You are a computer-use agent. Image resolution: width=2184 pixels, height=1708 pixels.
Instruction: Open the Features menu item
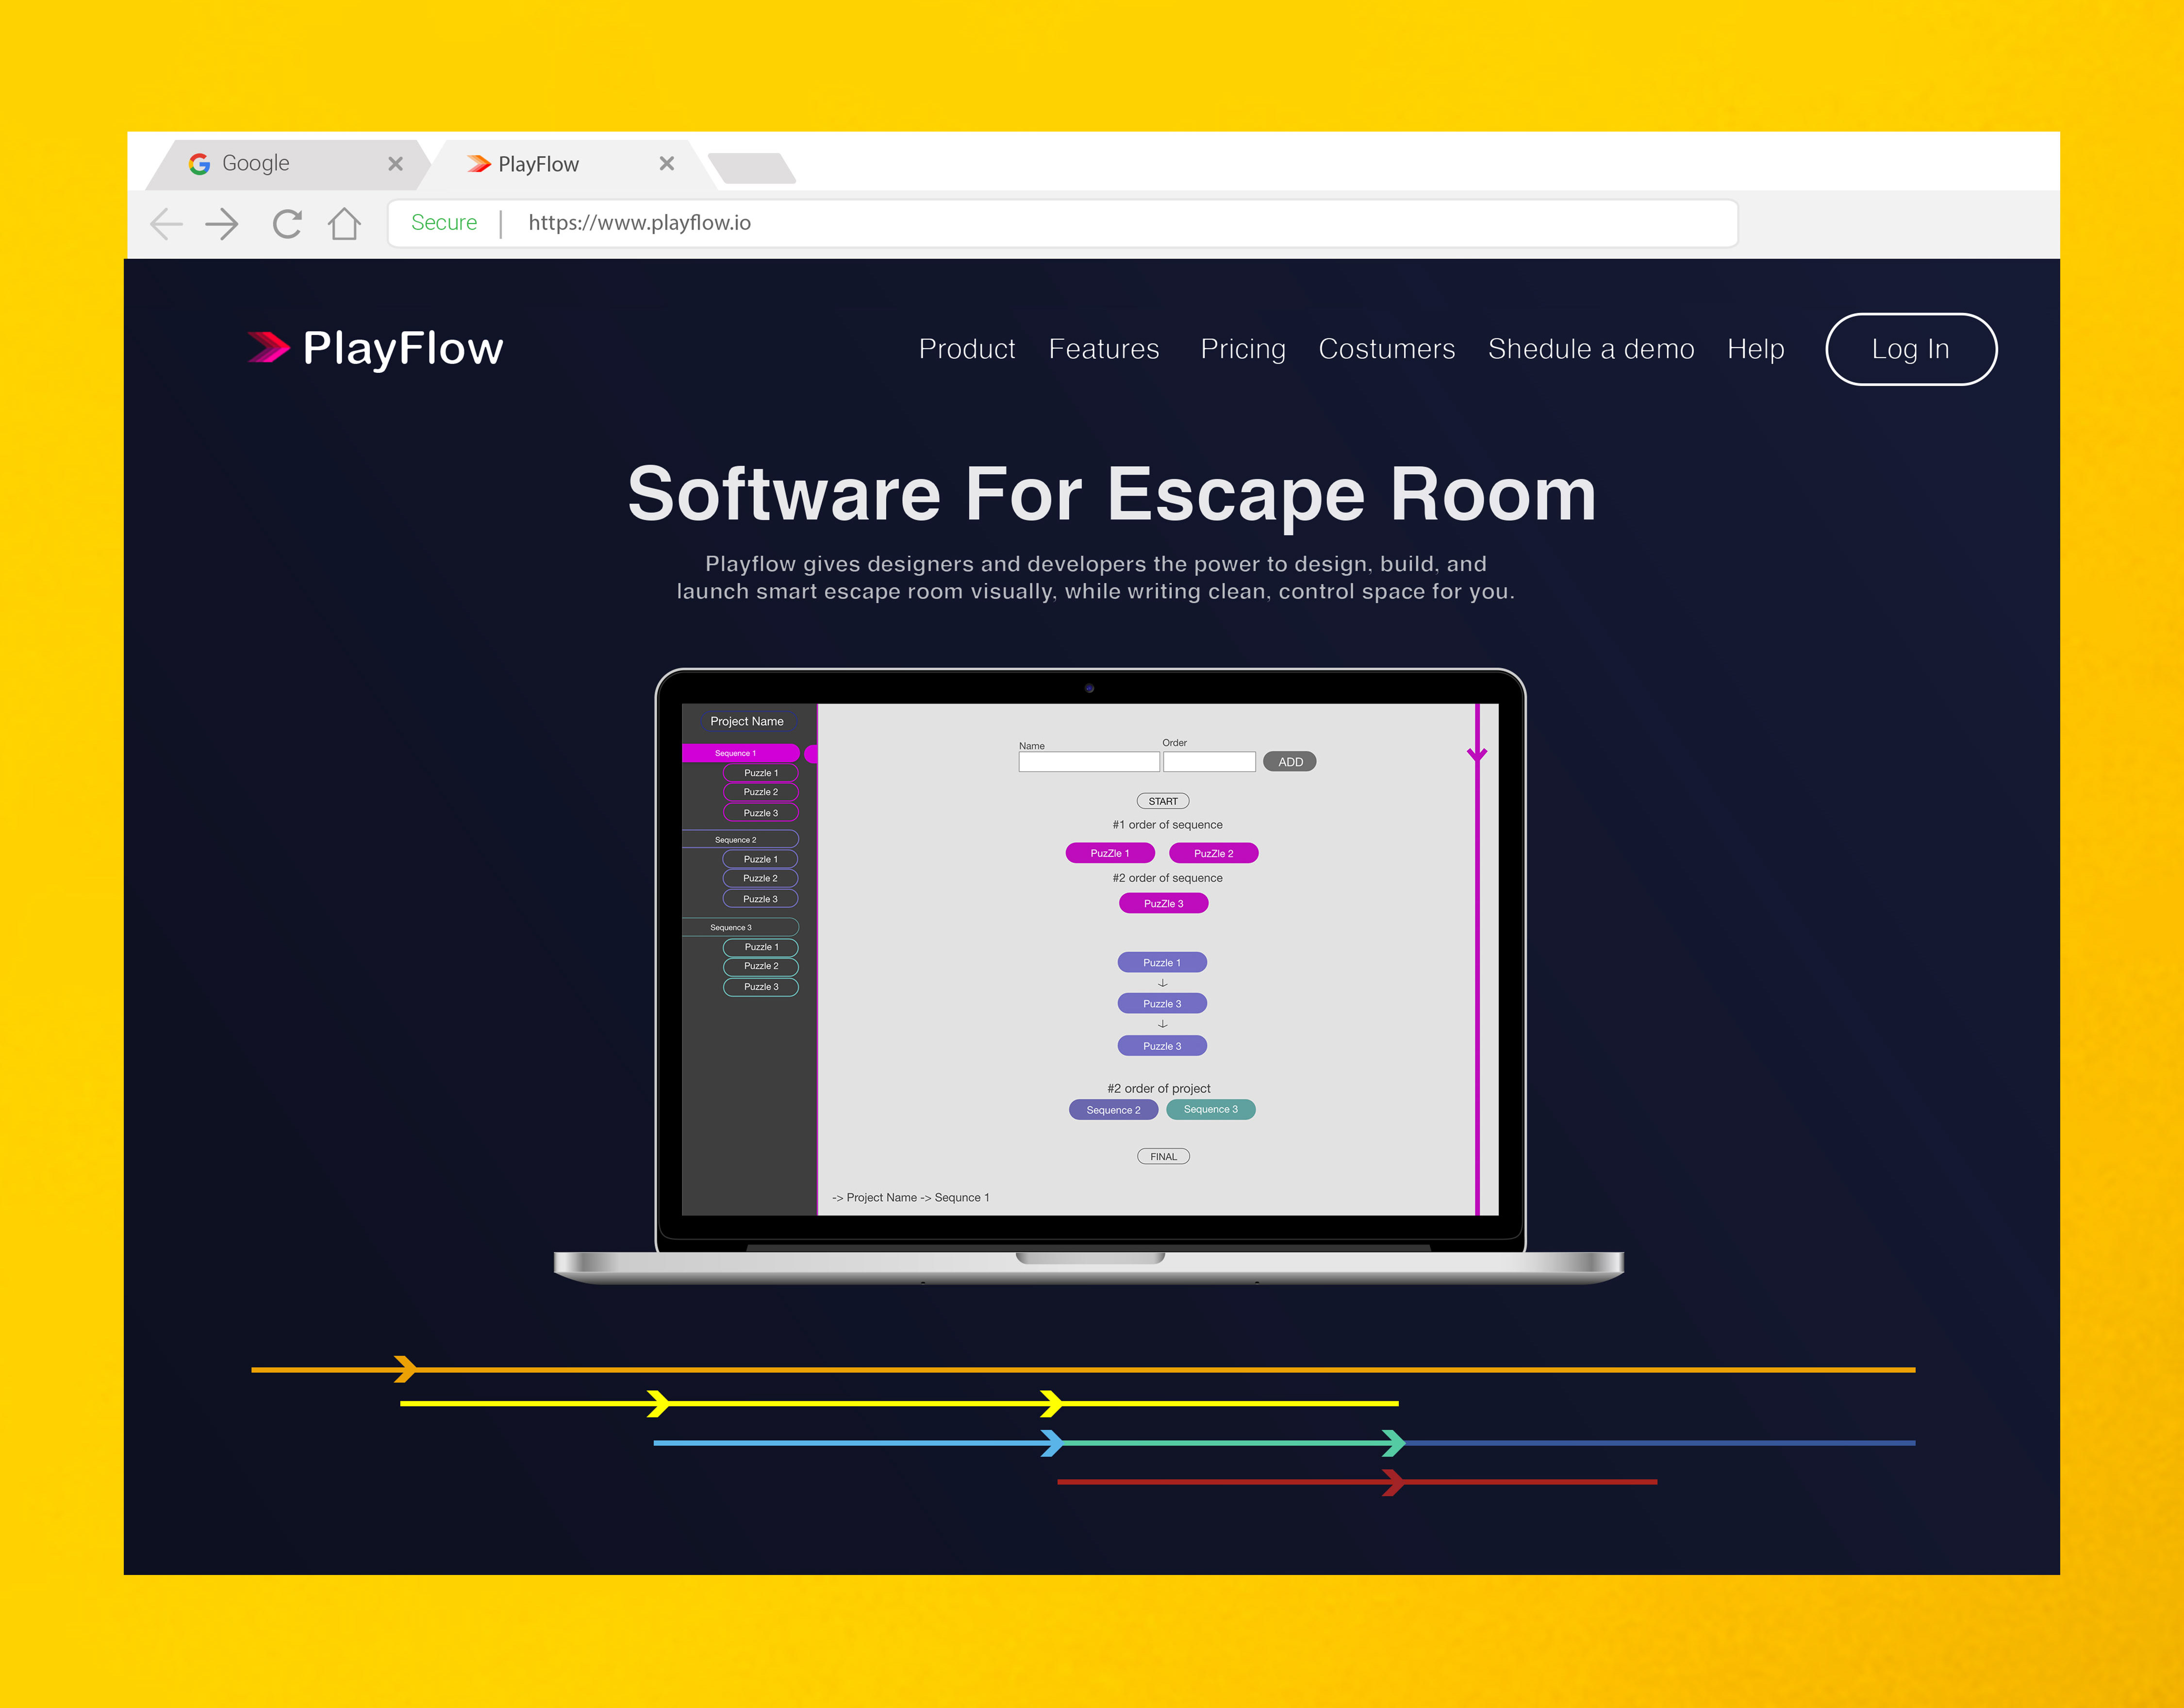pos(1104,349)
